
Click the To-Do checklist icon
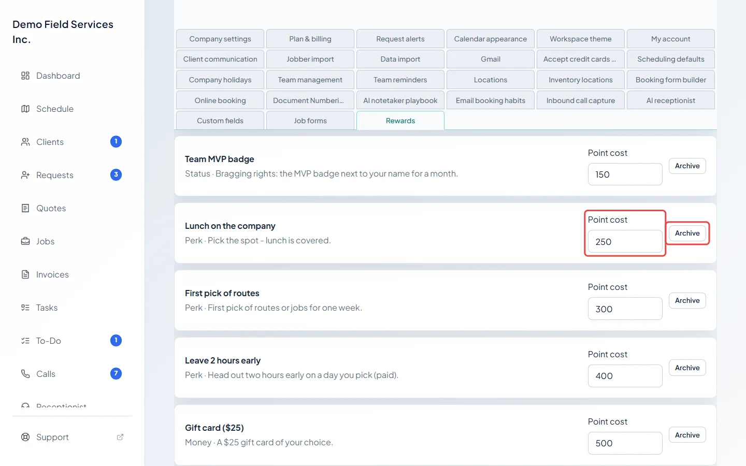tap(25, 341)
